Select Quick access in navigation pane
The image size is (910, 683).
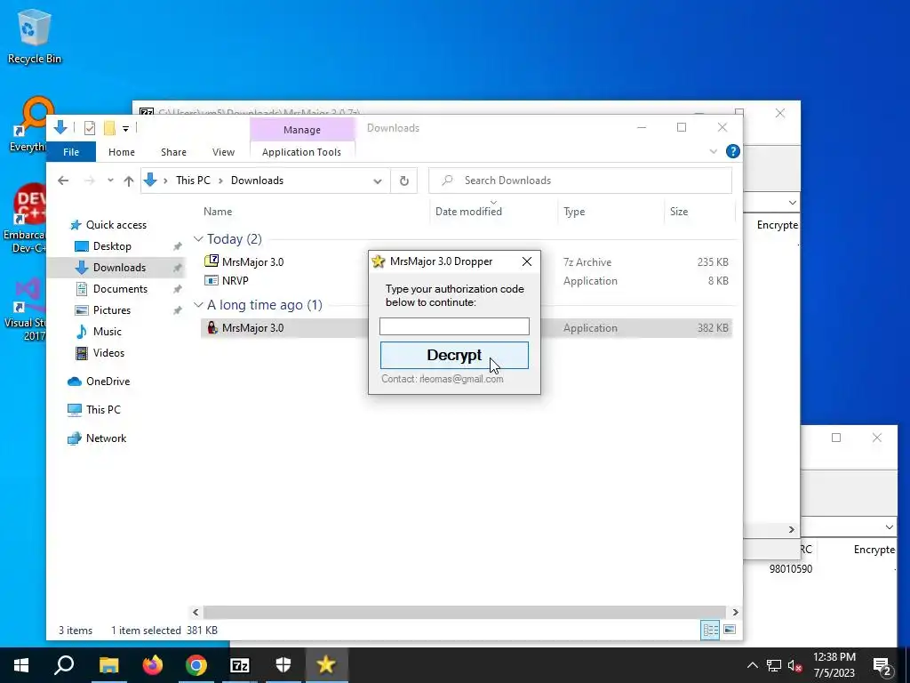(116, 225)
